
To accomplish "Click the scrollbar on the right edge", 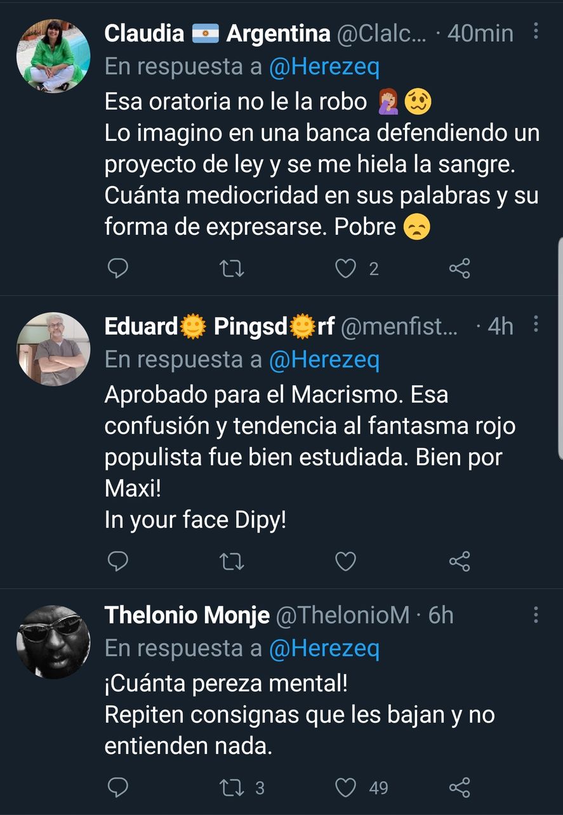I will (x=559, y=348).
